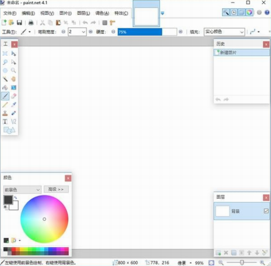271x266 pixels.
Task: Select the Gradient tool
Action: (14, 87)
